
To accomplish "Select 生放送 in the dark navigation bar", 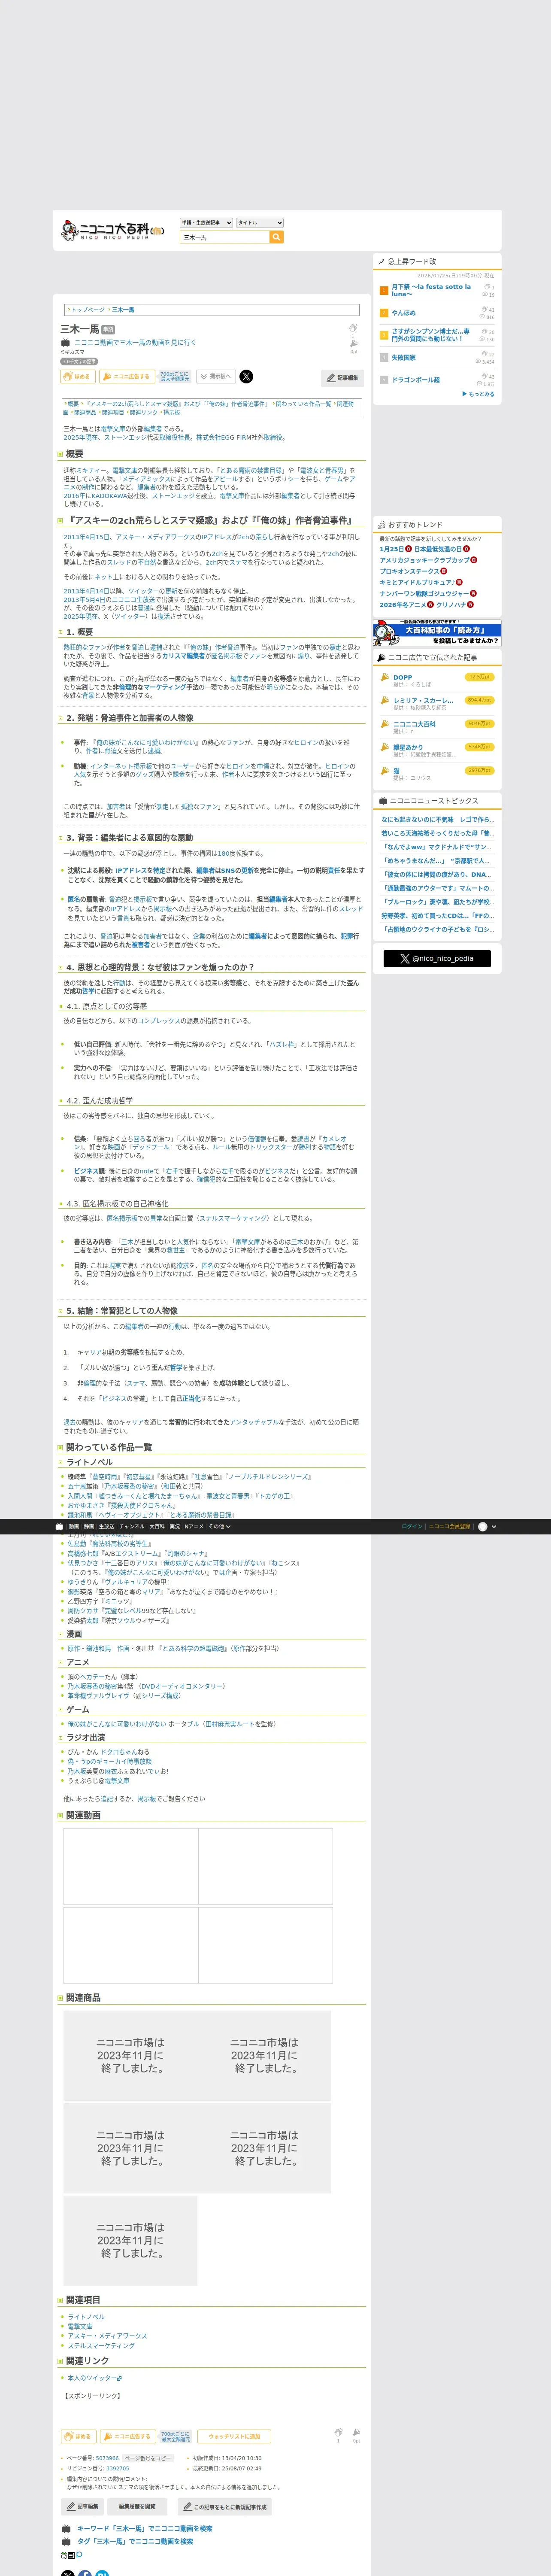I will (106, 1527).
